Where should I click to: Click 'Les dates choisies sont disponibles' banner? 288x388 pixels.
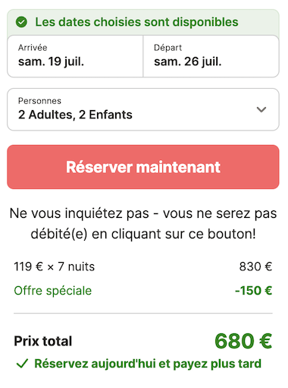pyautogui.click(x=143, y=22)
